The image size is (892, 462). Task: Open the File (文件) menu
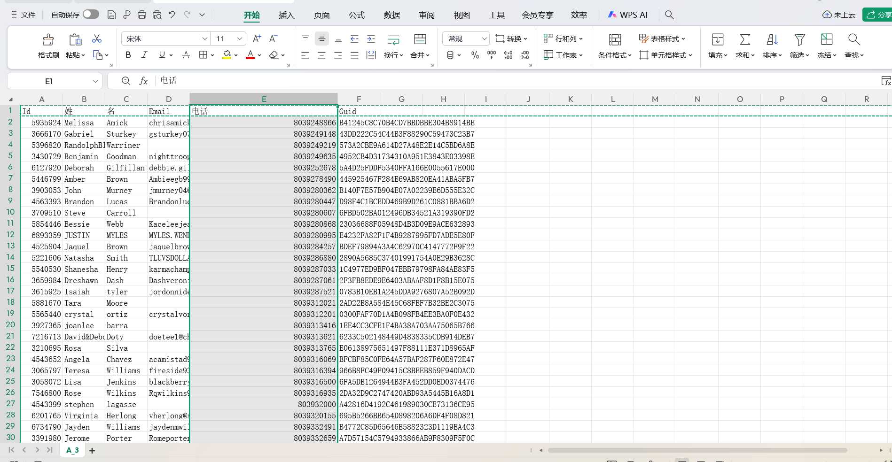coord(23,15)
